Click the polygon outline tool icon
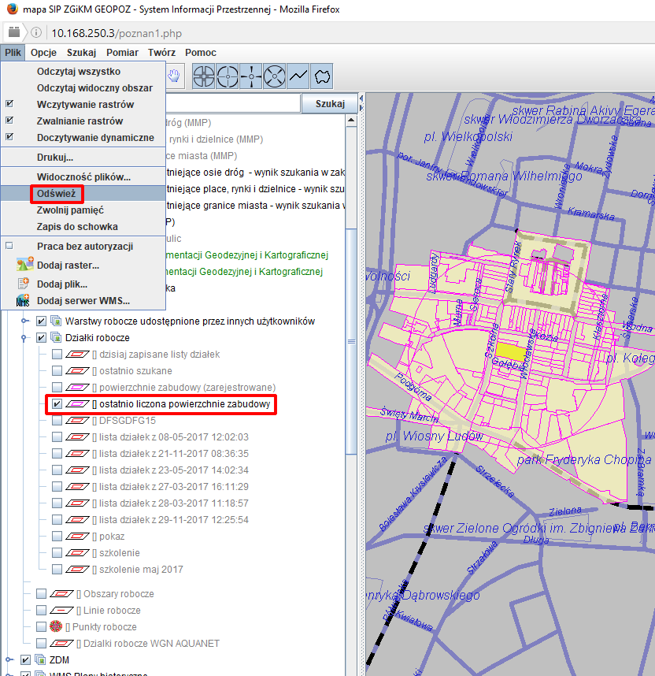The width and height of the screenshot is (655, 676). pyautogui.click(x=321, y=76)
